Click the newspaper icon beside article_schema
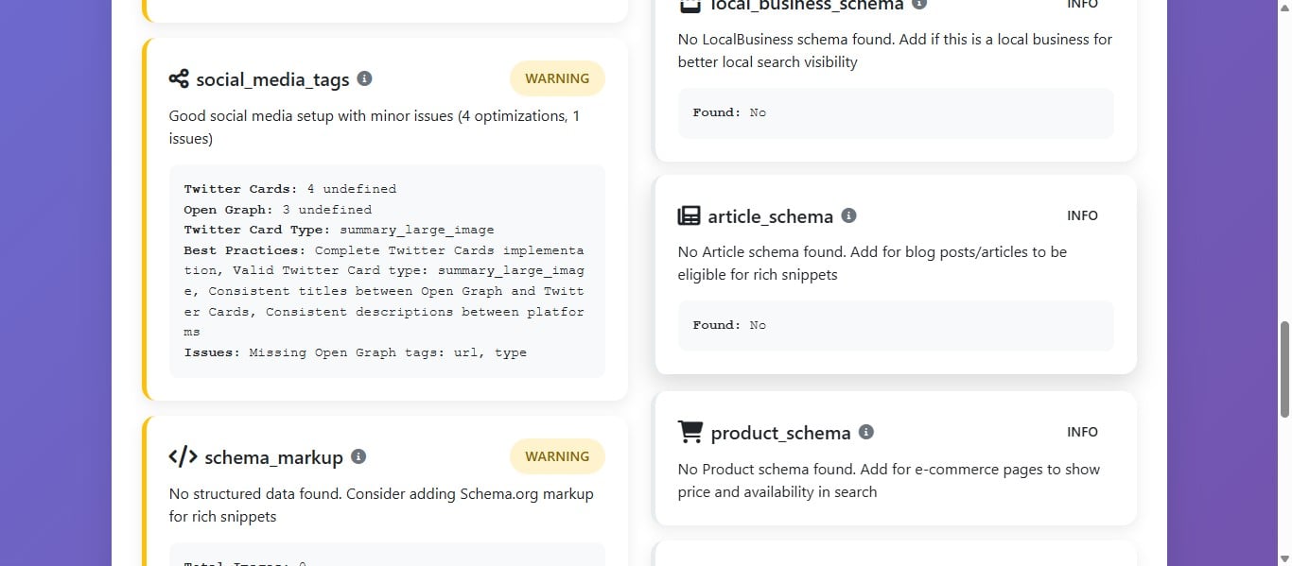 click(x=690, y=216)
